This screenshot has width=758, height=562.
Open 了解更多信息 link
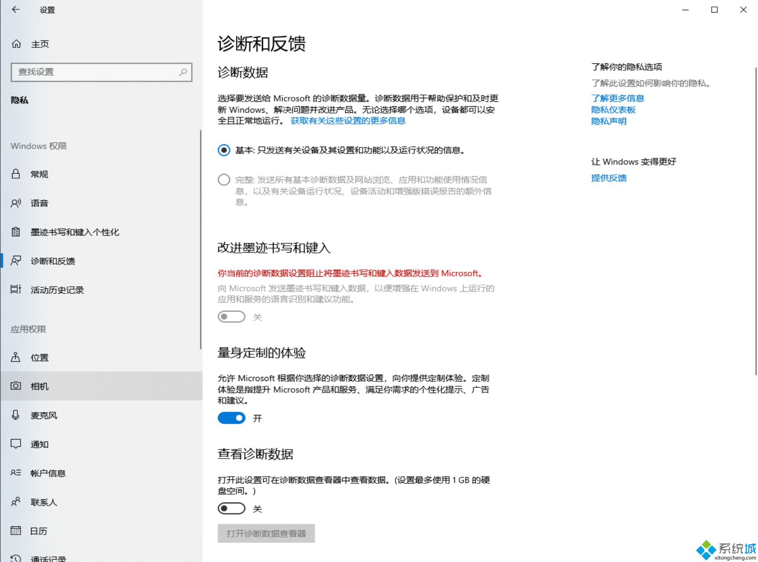[617, 98]
